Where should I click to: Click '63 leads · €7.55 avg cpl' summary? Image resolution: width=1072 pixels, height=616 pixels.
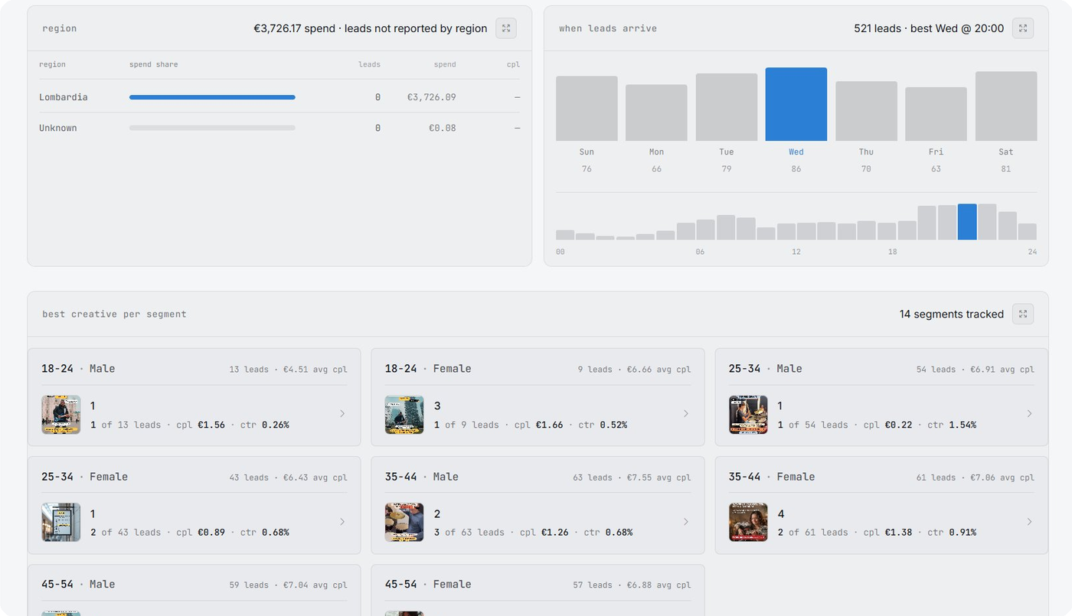pos(632,477)
